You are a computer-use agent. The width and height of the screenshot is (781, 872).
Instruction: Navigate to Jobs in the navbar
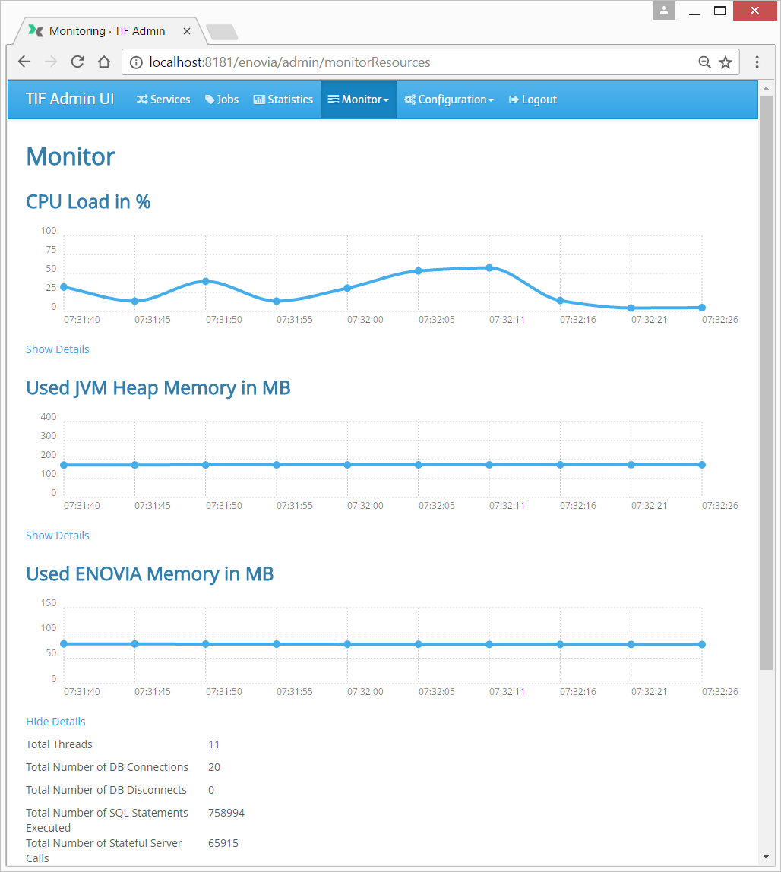(222, 100)
